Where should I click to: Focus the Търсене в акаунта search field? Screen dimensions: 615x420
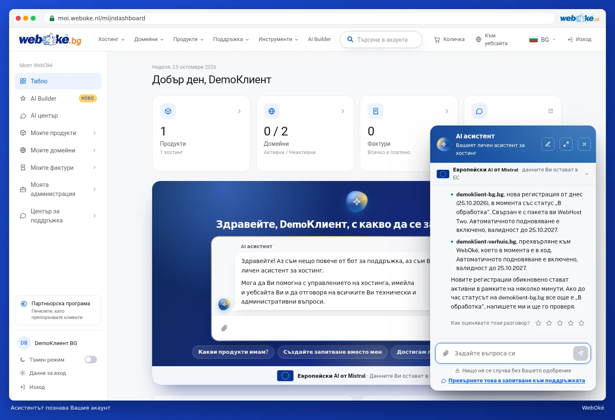(x=381, y=40)
